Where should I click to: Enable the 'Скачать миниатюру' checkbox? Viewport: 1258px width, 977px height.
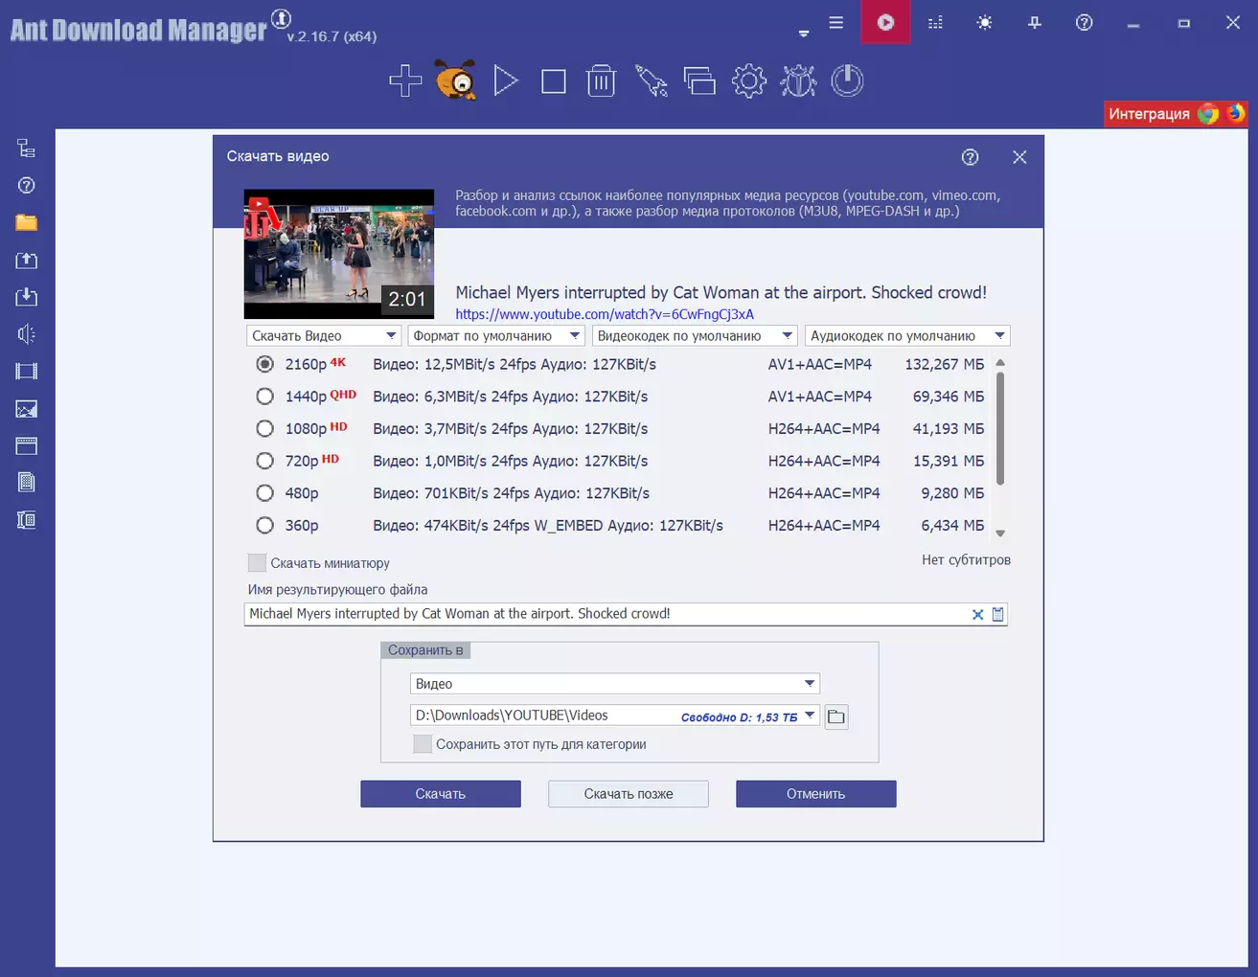pyautogui.click(x=257, y=563)
